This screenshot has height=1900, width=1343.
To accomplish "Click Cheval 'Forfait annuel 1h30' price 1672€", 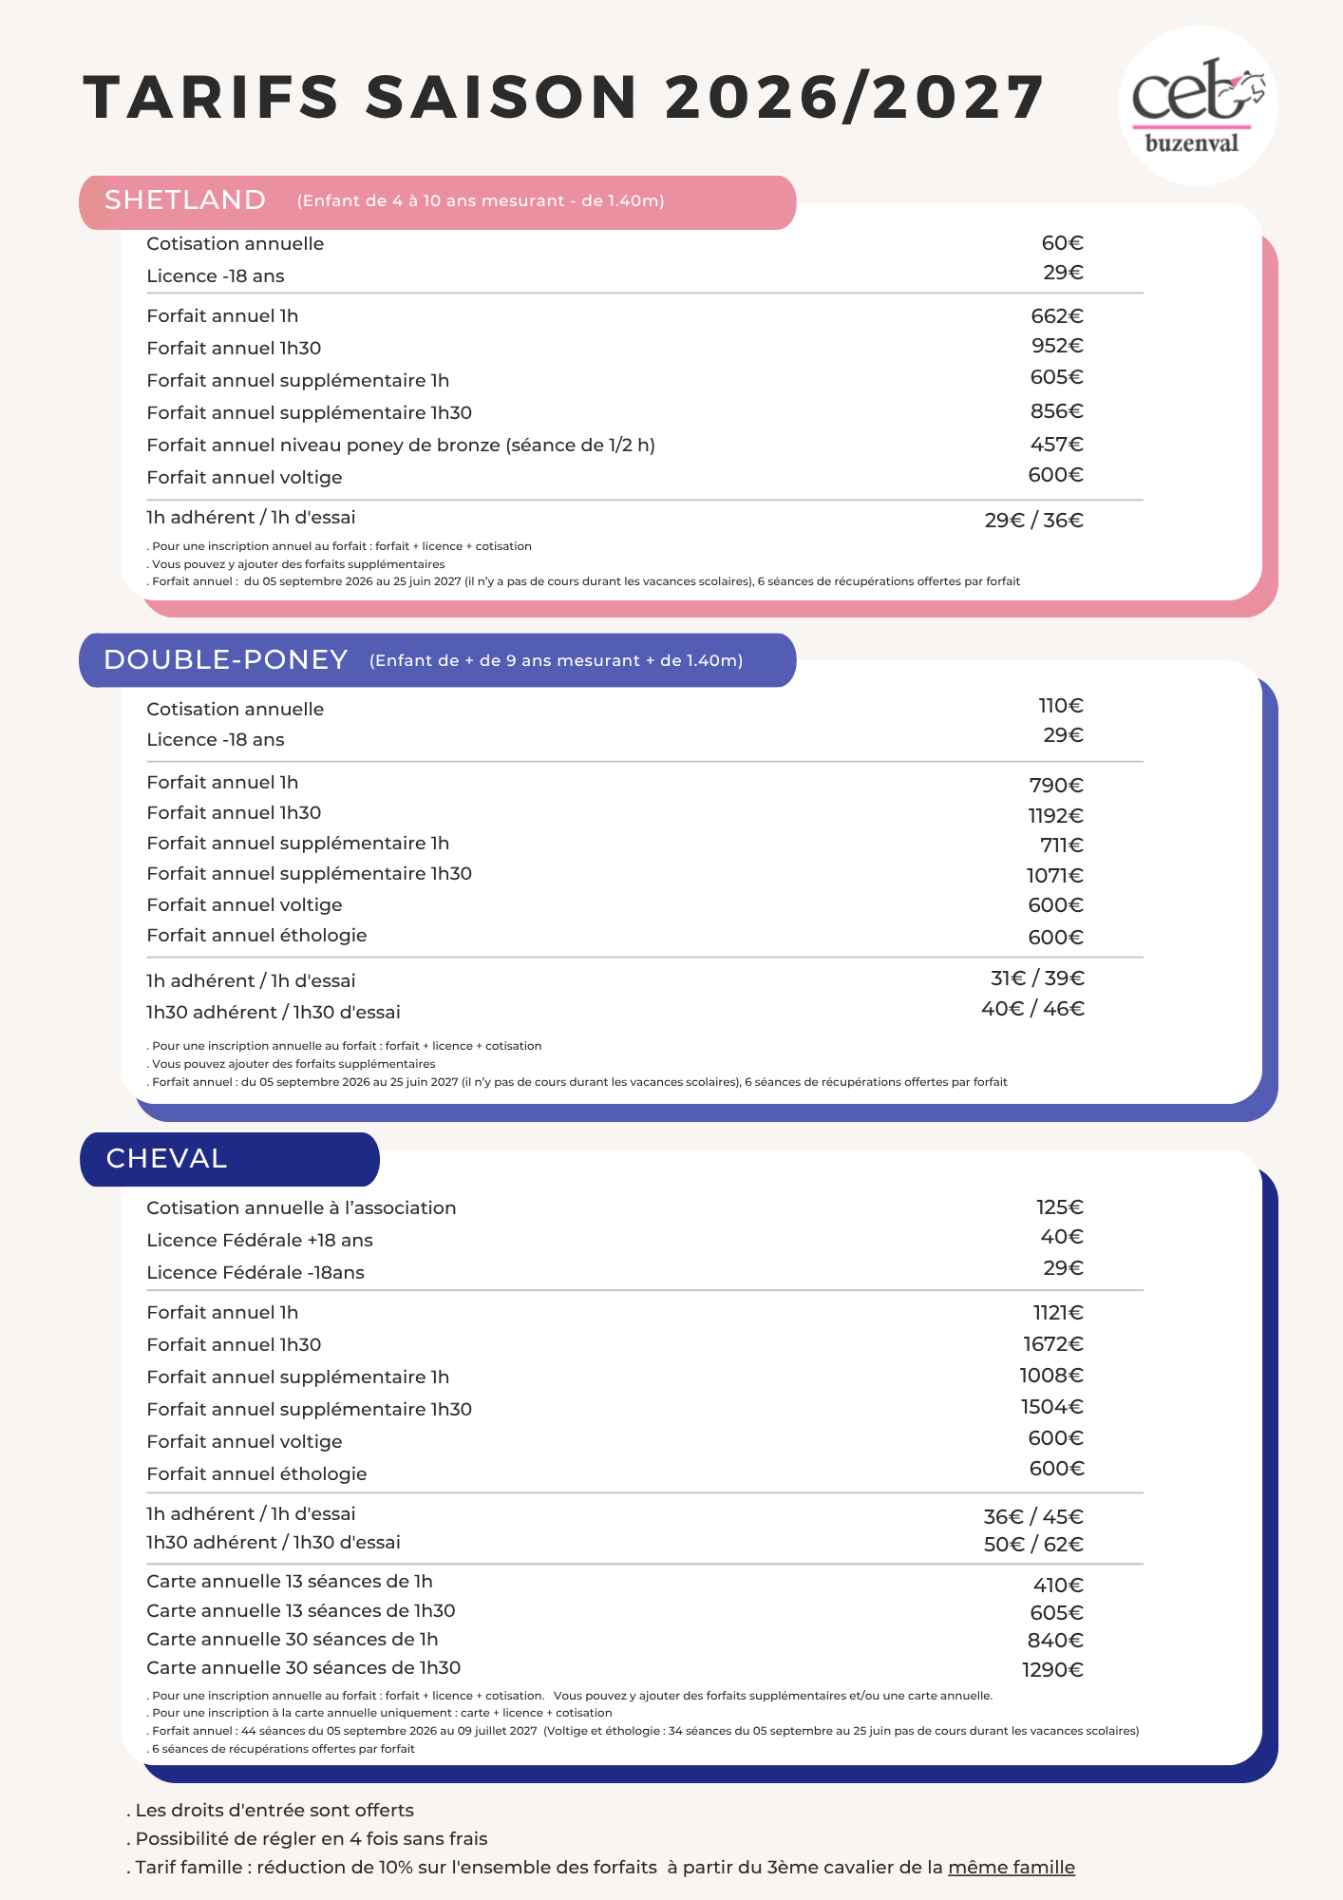I will 1053,1344.
